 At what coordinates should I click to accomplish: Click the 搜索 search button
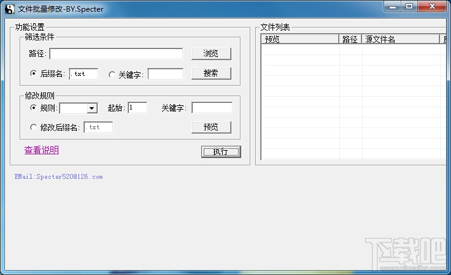tap(211, 73)
